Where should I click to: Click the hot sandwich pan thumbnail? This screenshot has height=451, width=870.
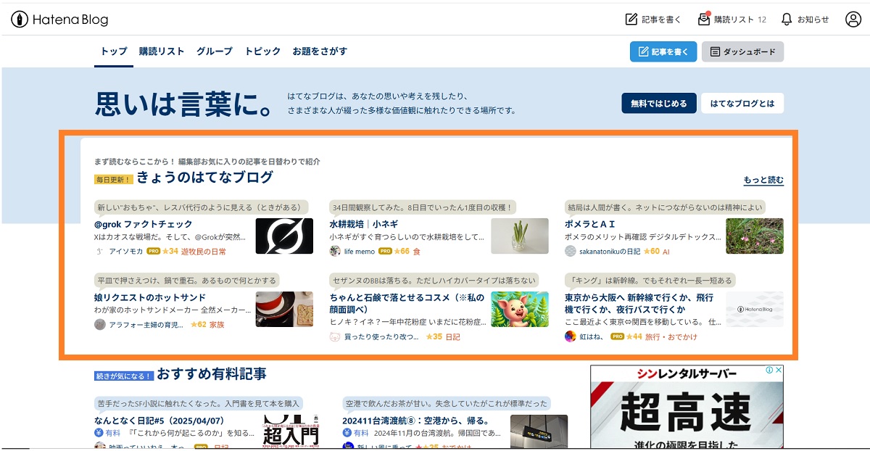[x=284, y=309]
